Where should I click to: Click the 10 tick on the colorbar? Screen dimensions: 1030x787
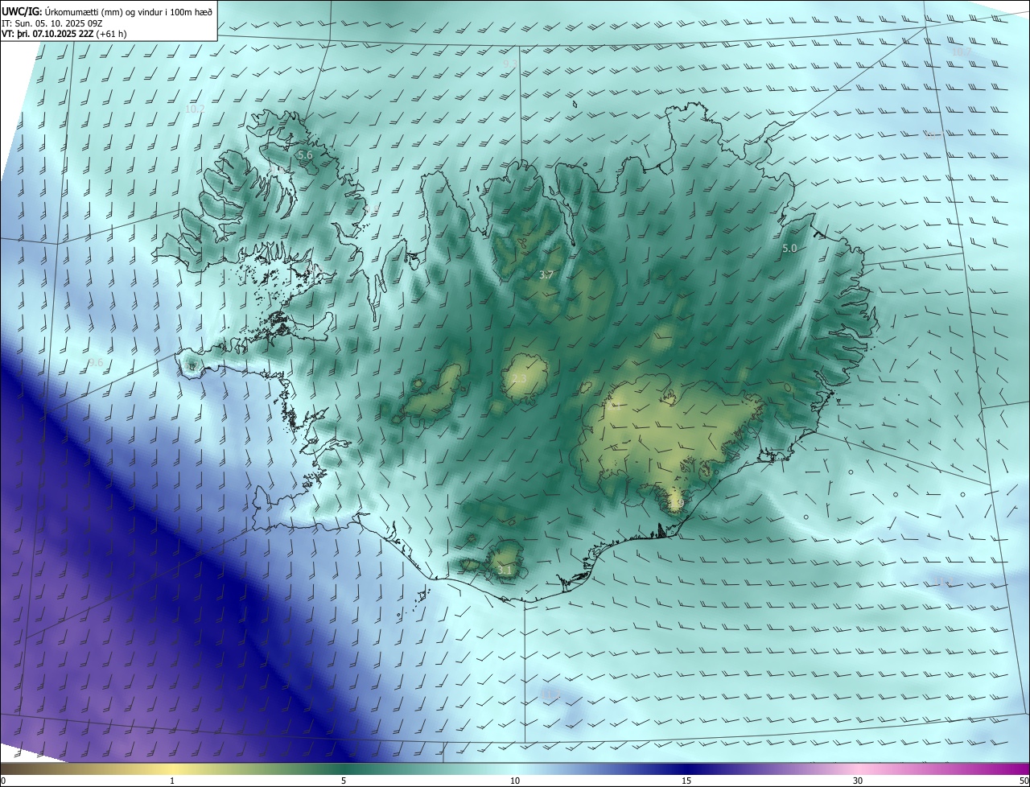[515, 781]
